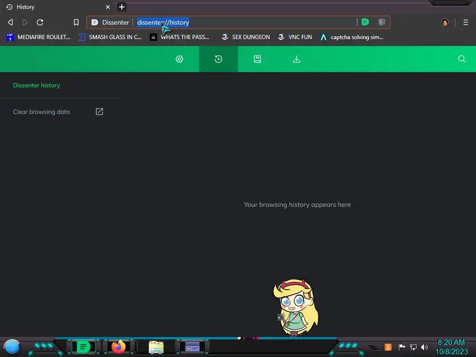Reload the history page
The width and height of the screenshot is (476, 357).
40,22
